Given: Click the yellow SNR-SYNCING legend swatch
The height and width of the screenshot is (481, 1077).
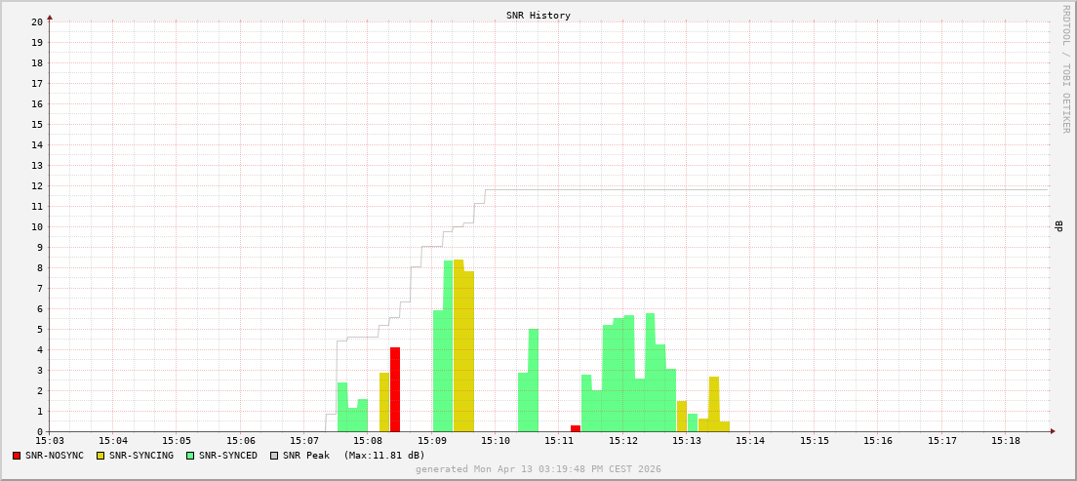Looking at the screenshot, I should (100, 456).
